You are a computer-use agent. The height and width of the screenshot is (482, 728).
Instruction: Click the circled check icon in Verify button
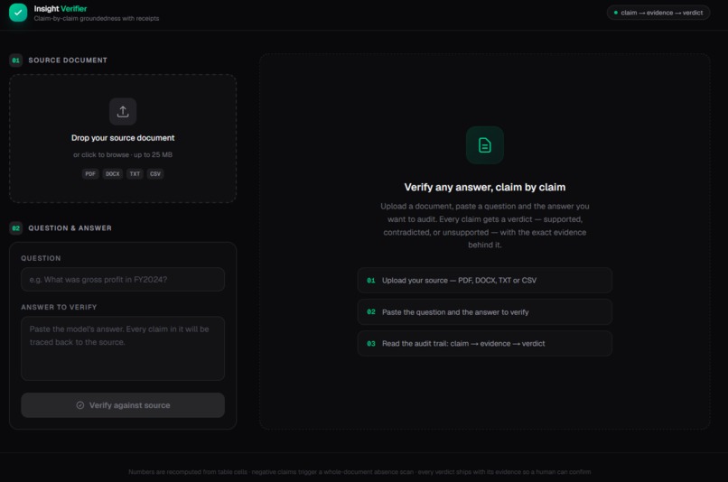coord(80,405)
